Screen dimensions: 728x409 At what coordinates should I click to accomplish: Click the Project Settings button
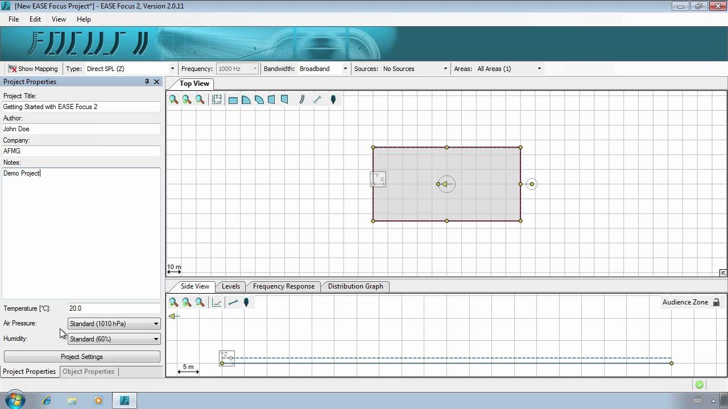coord(82,357)
